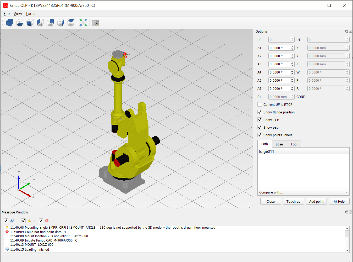Screen dimensions: 353x262
Task: Click the zoom-to-fit arrows icon
Action: 83,23
